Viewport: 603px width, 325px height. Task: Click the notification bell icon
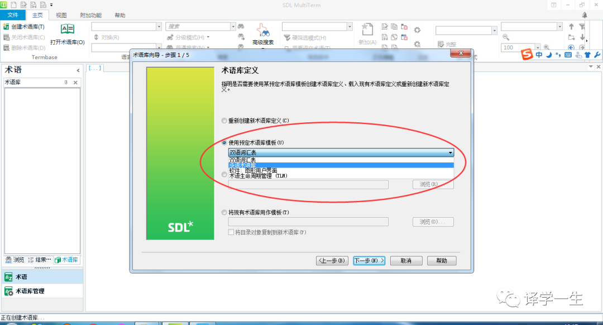click(585, 15)
